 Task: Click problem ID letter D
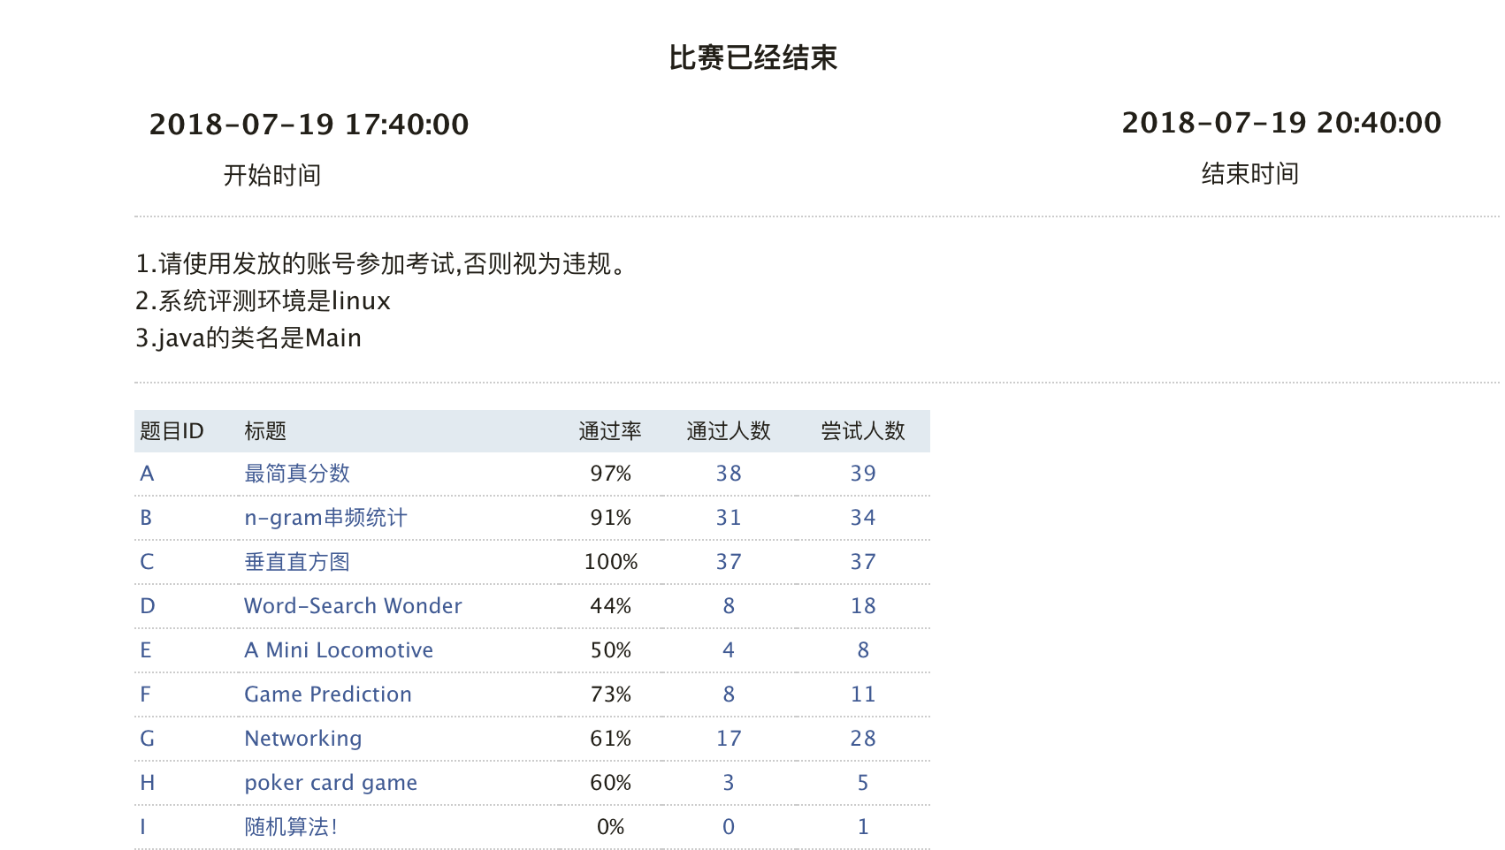point(147,606)
